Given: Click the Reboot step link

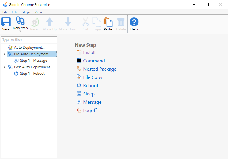Looking at the screenshot, I should click(91, 86).
